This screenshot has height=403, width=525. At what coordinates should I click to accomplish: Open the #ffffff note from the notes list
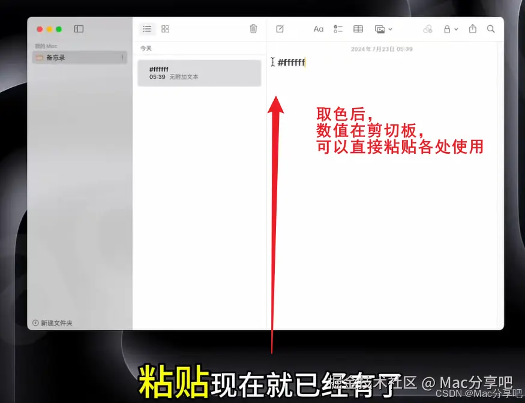click(199, 73)
